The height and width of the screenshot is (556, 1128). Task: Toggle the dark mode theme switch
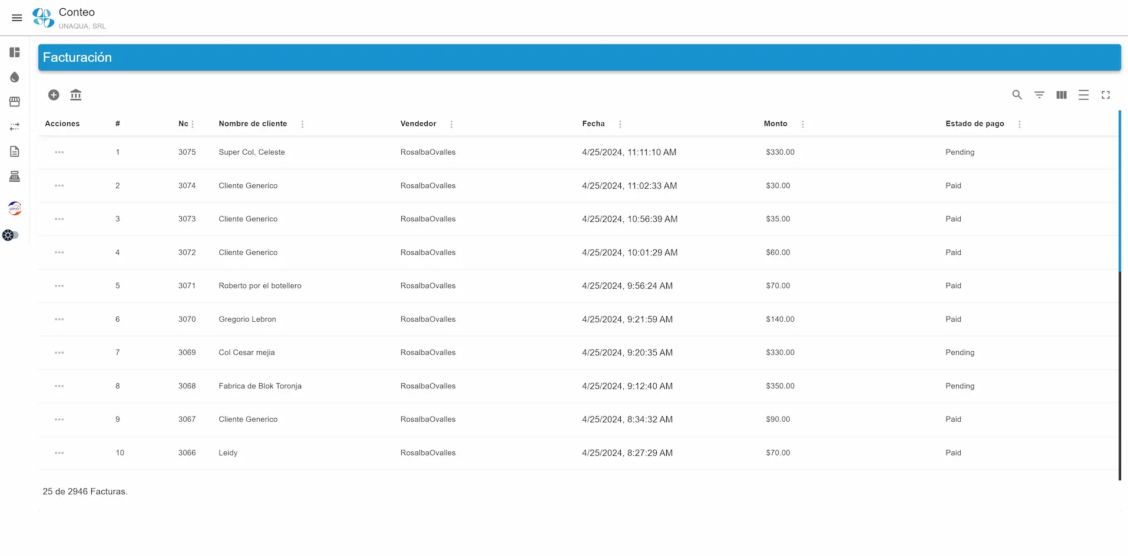[x=11, y=235]
